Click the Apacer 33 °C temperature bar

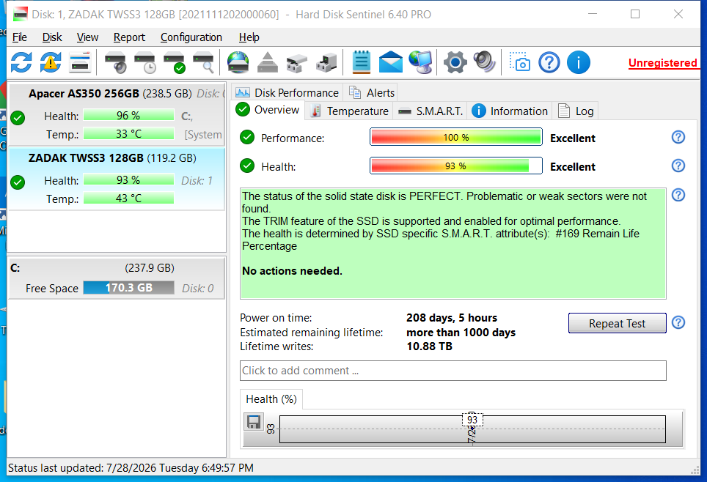(x=128, y=134)
